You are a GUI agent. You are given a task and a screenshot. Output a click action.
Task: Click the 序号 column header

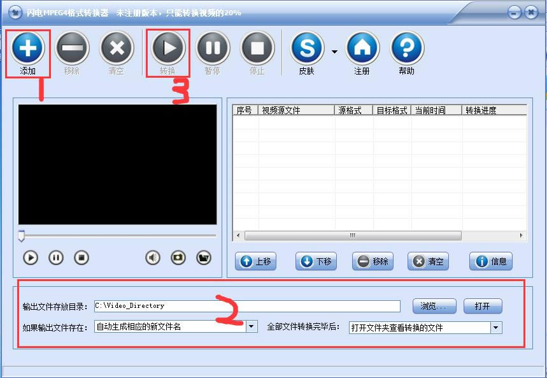(x=245, y=110)
